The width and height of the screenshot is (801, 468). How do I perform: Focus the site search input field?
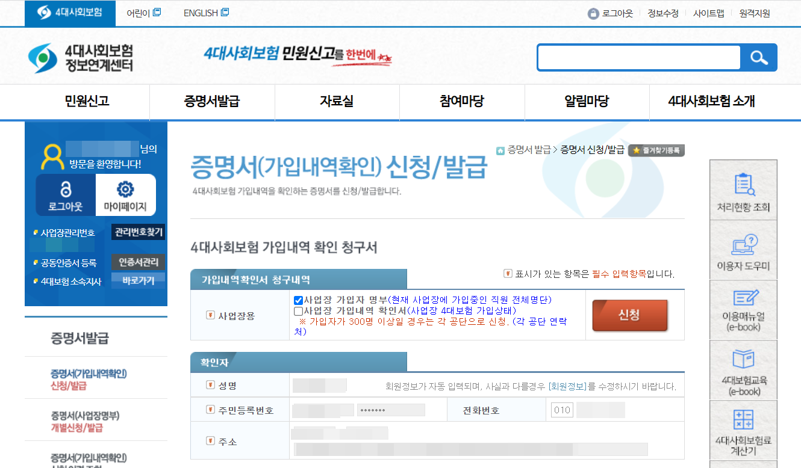(638, 58)
